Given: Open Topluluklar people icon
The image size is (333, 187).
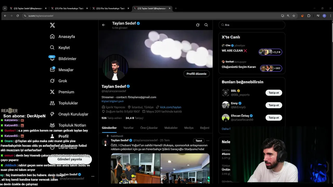Looking at the screenshot, I should pyautogui.click(x=52, y=103).
